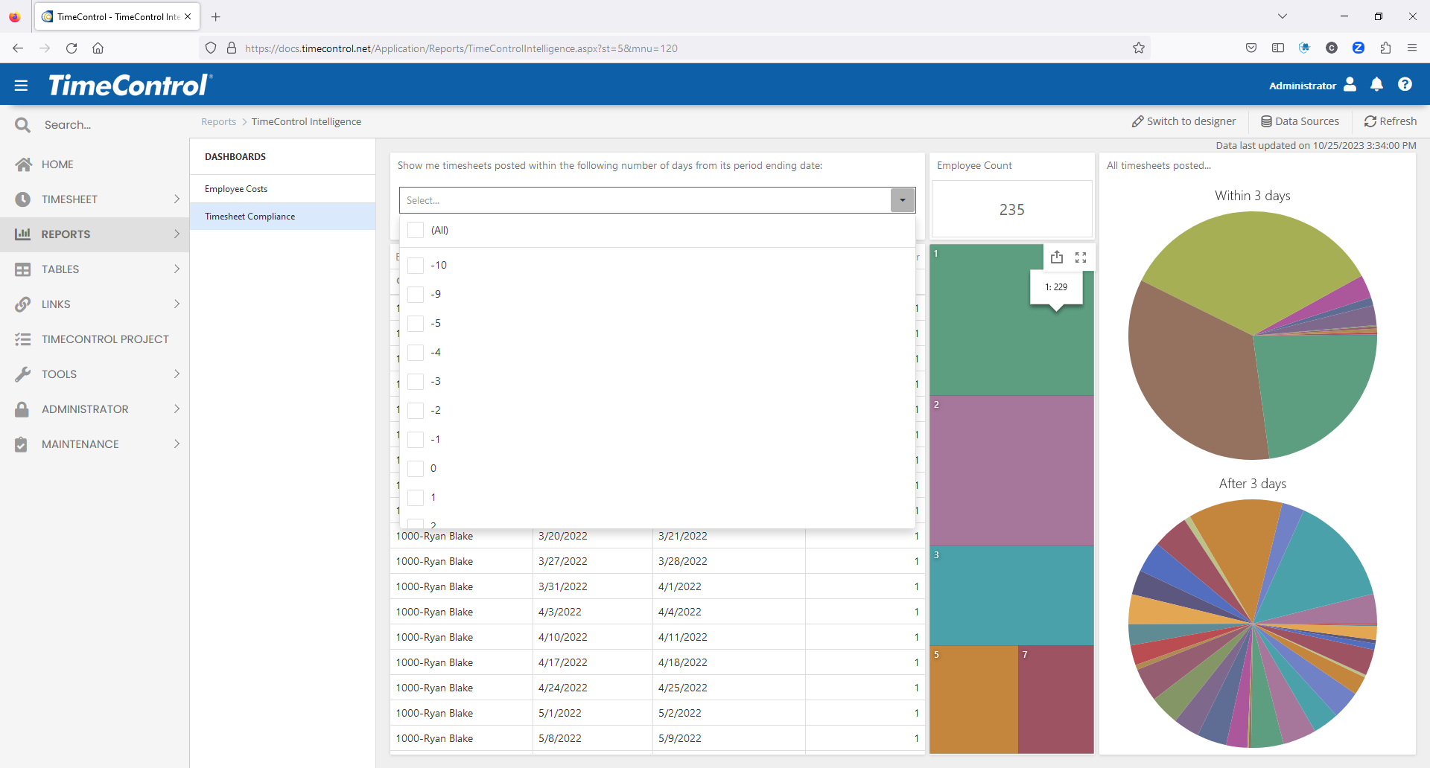
Task: Click the Switch to designer pencil icon
Action: coord(1138,121)
